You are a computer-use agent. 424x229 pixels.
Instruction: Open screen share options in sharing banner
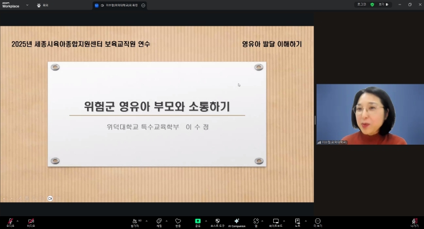click(143, 5)
